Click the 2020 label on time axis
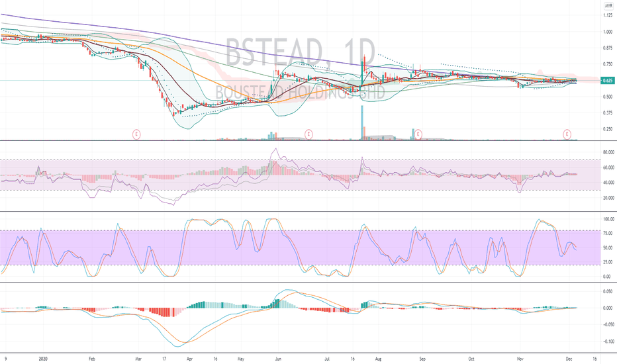 click(43, 359)
